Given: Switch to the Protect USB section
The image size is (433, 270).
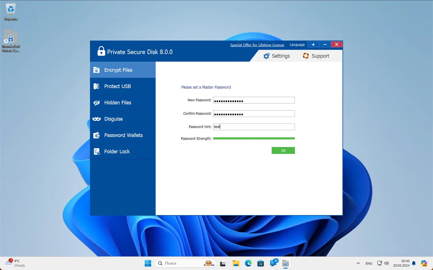Looking at the screenshot, I should tap(123, 86).
